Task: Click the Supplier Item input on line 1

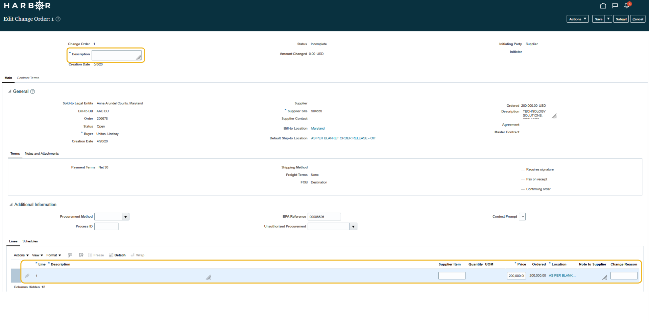Action: coord(452,276)
